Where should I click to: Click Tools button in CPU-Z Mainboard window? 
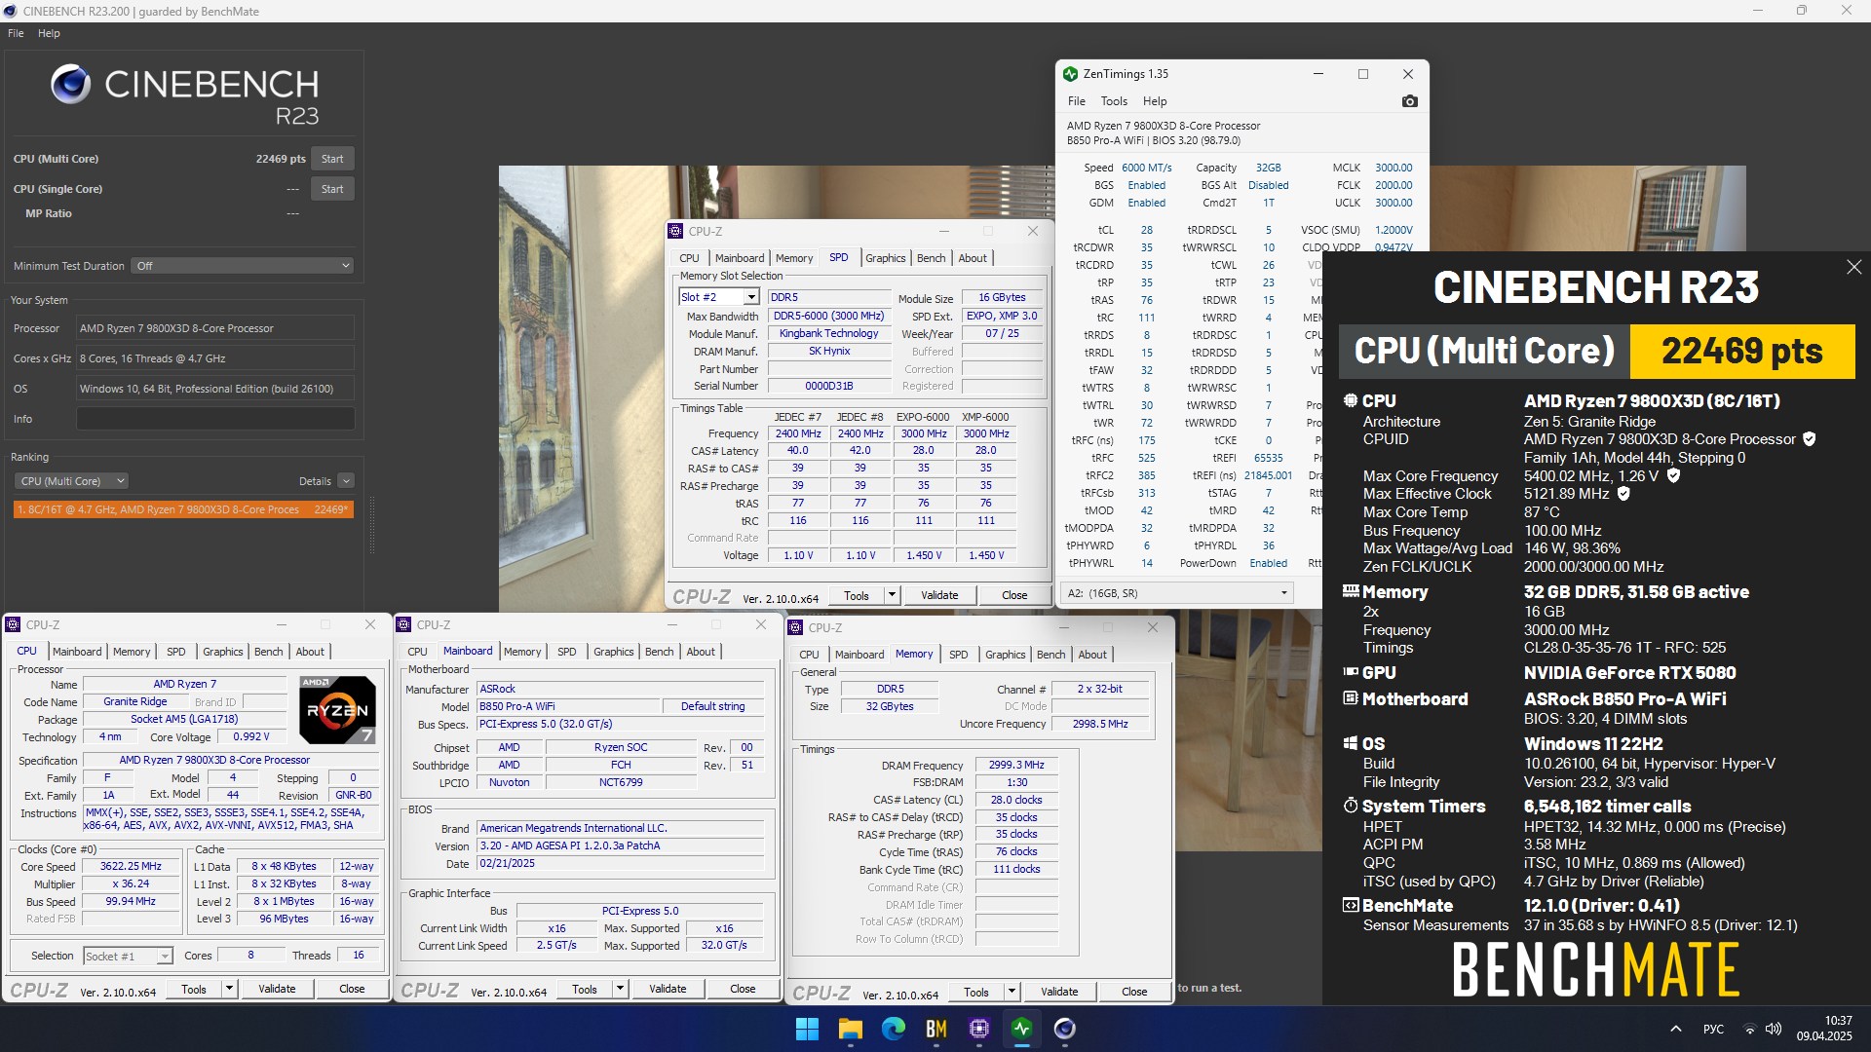pos(585,989)
